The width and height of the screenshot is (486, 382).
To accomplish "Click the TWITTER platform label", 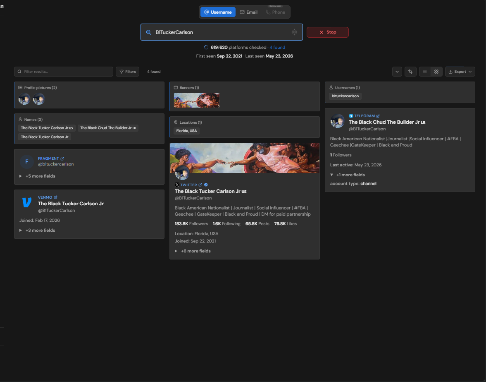I will coord(189,185).
